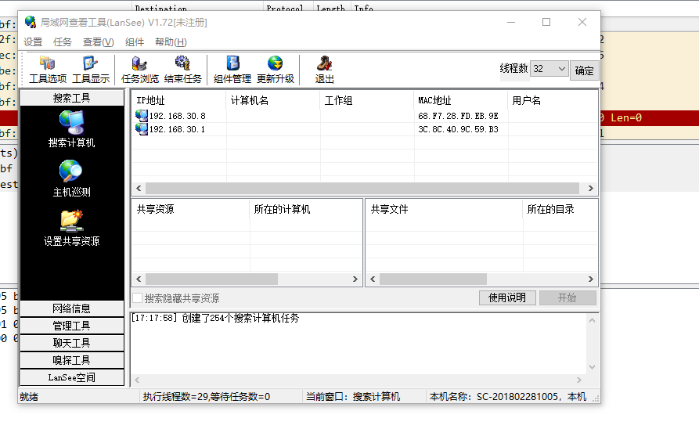The width and height of the screenshot is (699, 429).
Task: Select the 主机巡测 sidebar tool
Action: 71,178
